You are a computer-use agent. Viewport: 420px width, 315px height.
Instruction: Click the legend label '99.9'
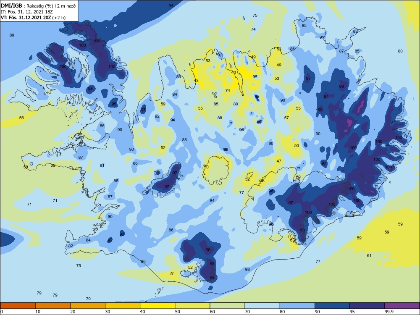click(388, 312)
